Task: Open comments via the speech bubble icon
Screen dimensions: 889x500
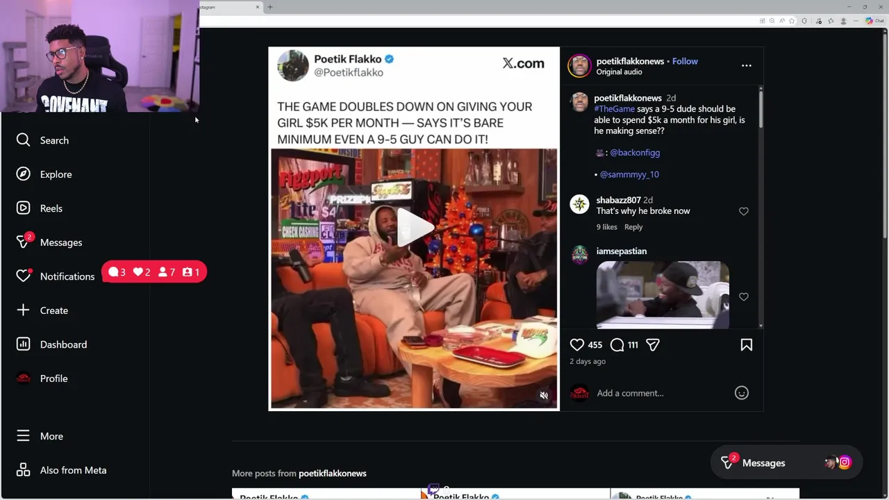Action: coord(617,344)
